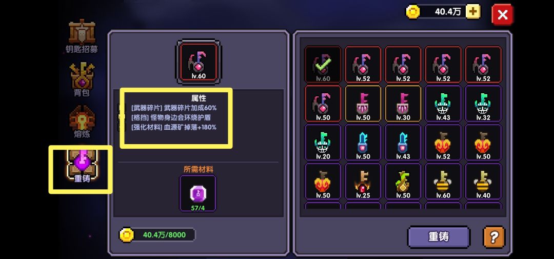Open the 钥匙招募 key recruit menu
This screenshot has height=259, width=554.
pyautogui.click(x=82, y=36)
